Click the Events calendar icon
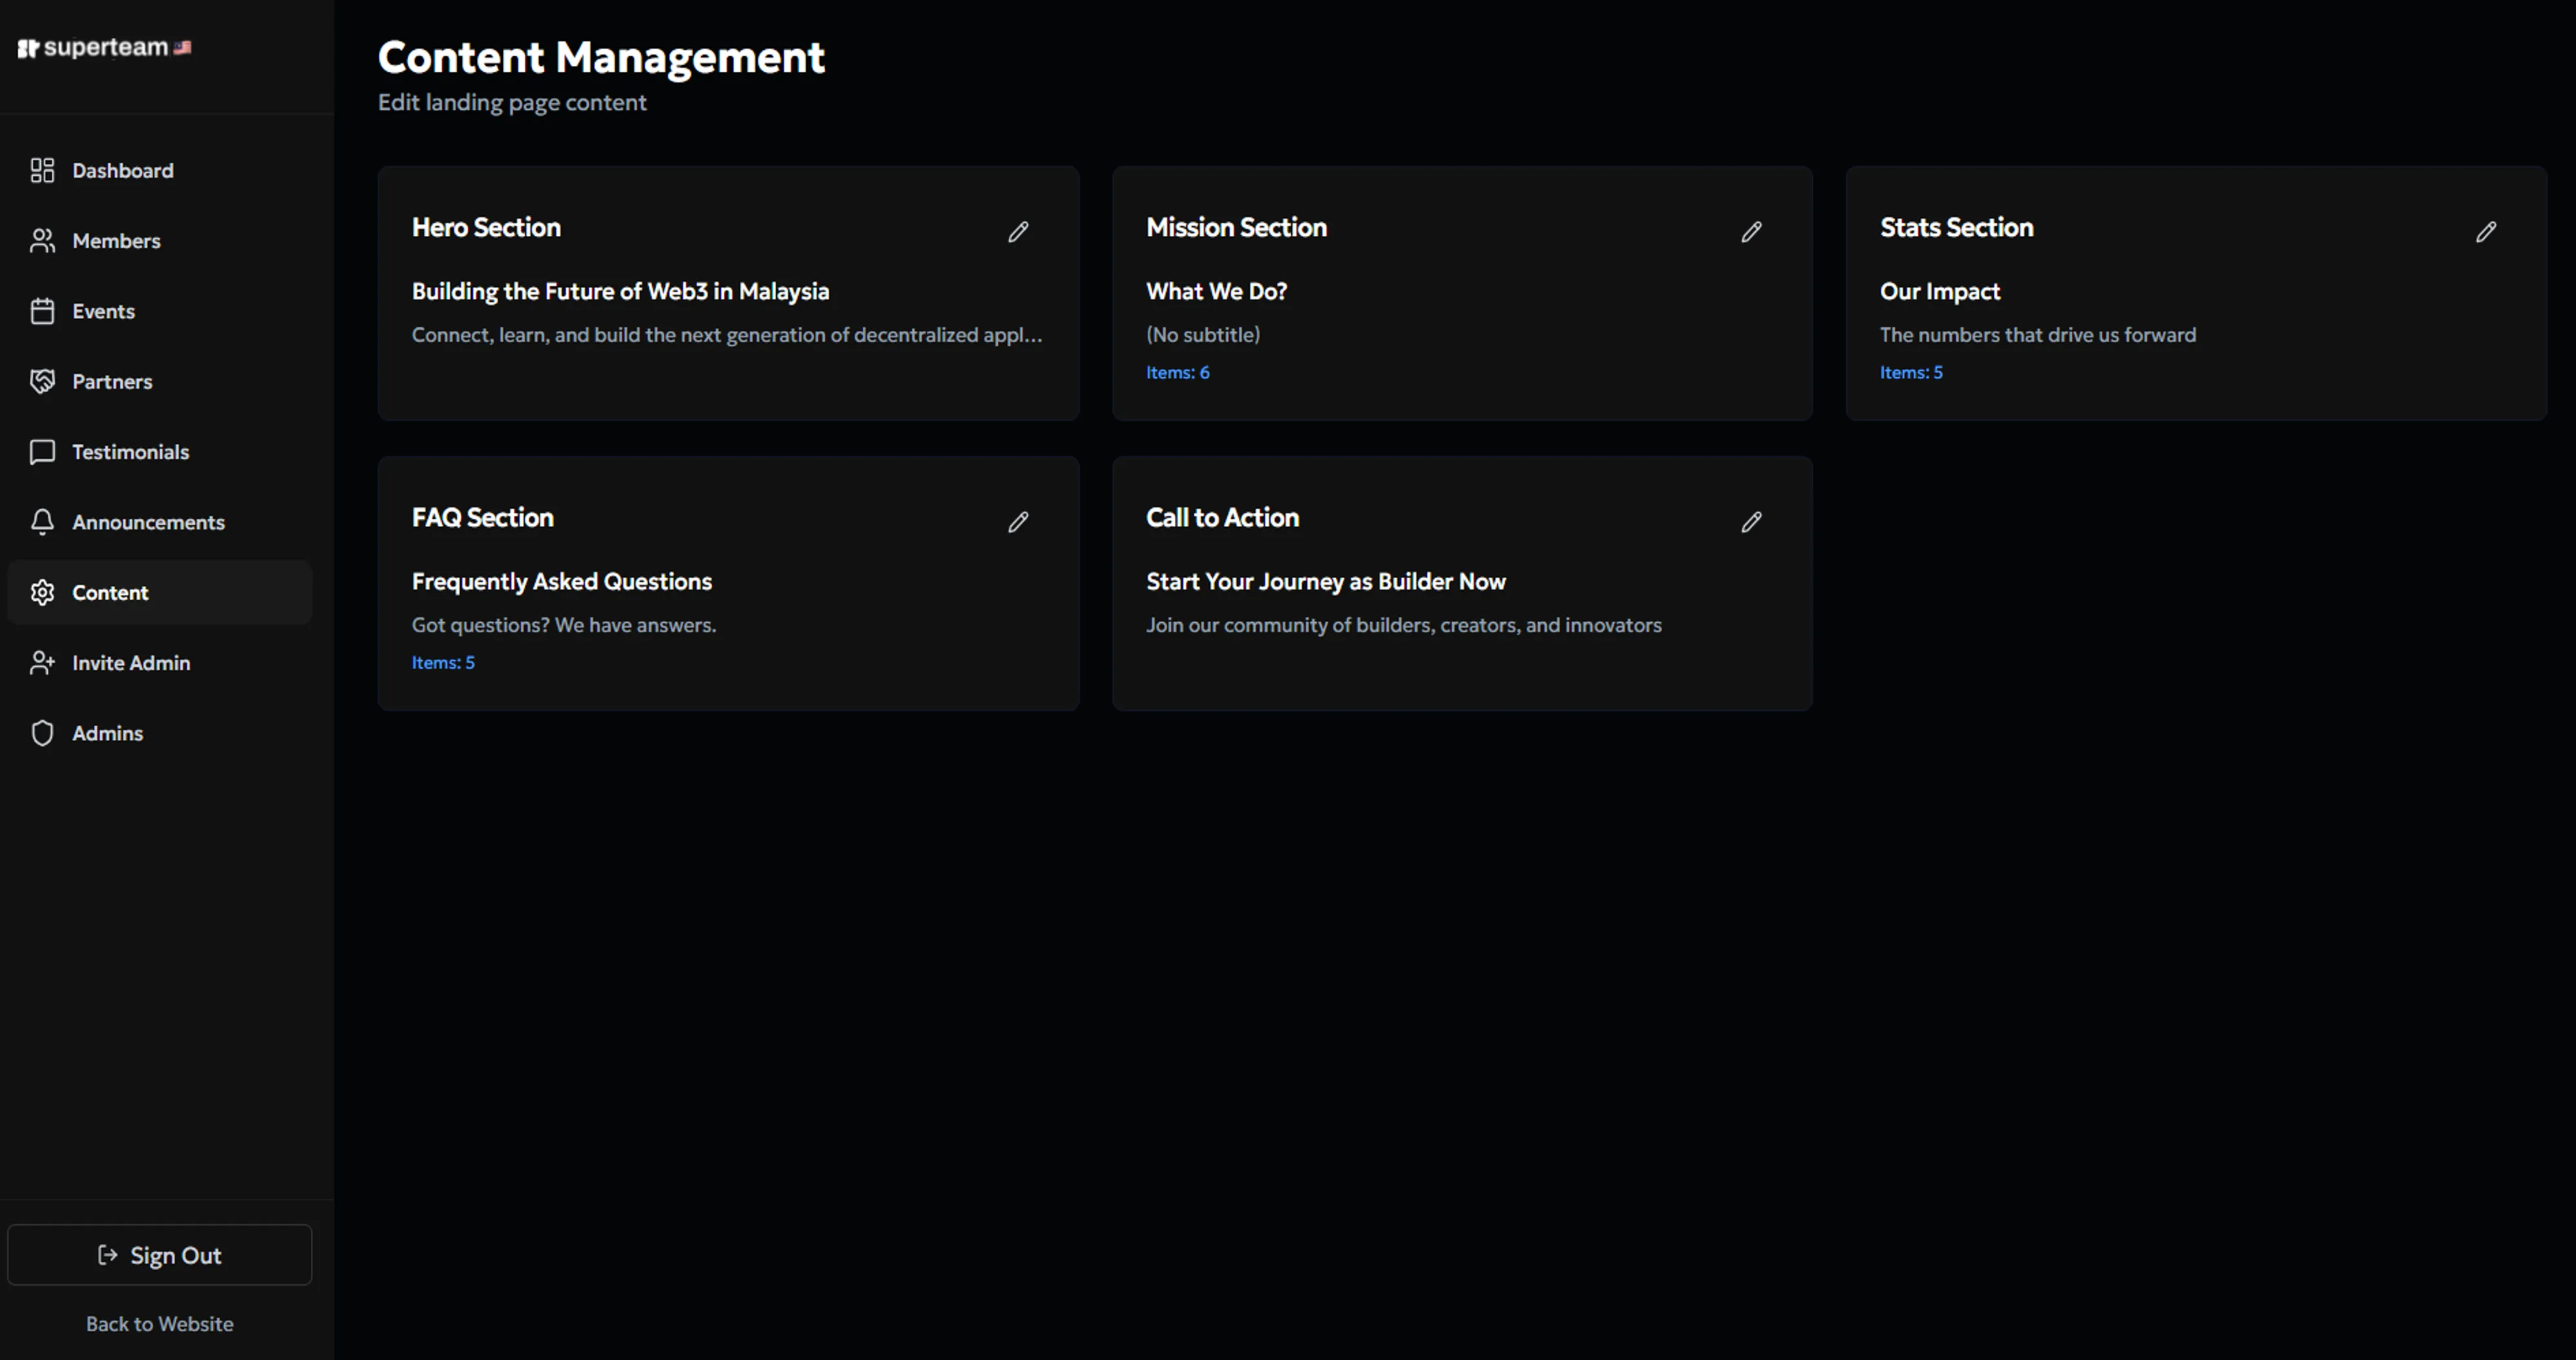 [42, 311]
